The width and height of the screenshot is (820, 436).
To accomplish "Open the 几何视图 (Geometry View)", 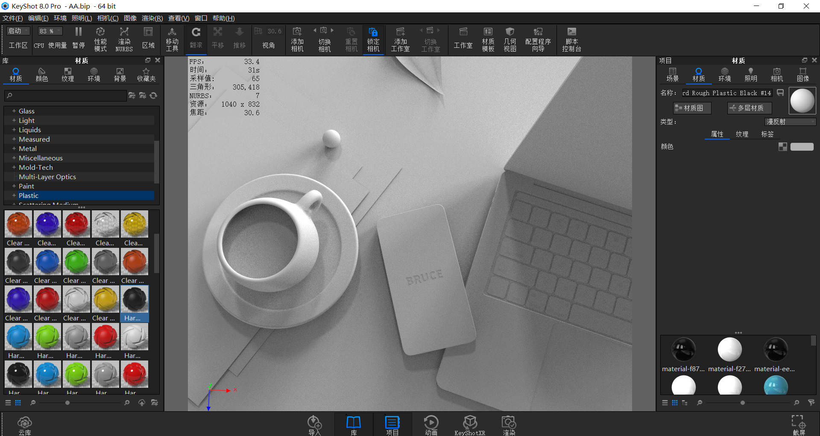I will tap(510, 39).
